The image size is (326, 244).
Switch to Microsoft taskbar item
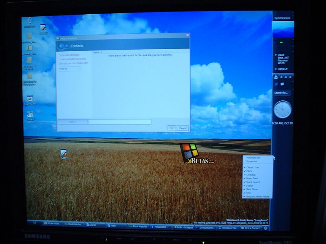click(x=160, y=227)
